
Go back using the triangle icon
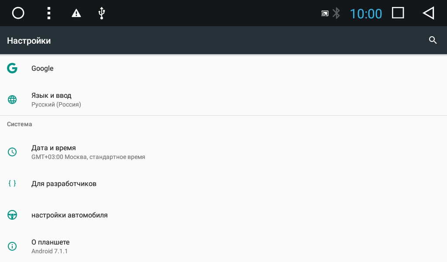pyautogui.click(x=428, y=13)
